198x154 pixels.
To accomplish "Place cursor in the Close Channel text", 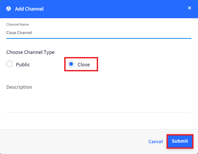I will 19,33.
